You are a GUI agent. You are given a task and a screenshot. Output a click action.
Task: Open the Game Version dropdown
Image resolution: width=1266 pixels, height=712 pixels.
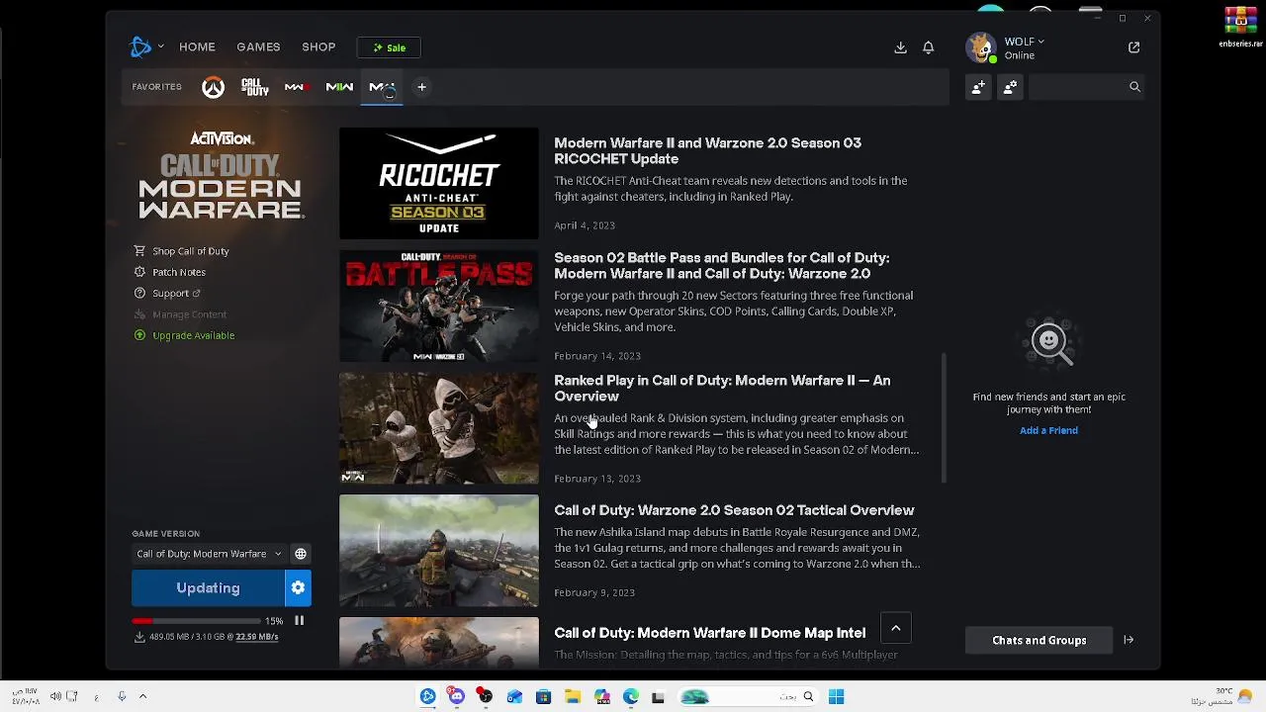[209, 554]
